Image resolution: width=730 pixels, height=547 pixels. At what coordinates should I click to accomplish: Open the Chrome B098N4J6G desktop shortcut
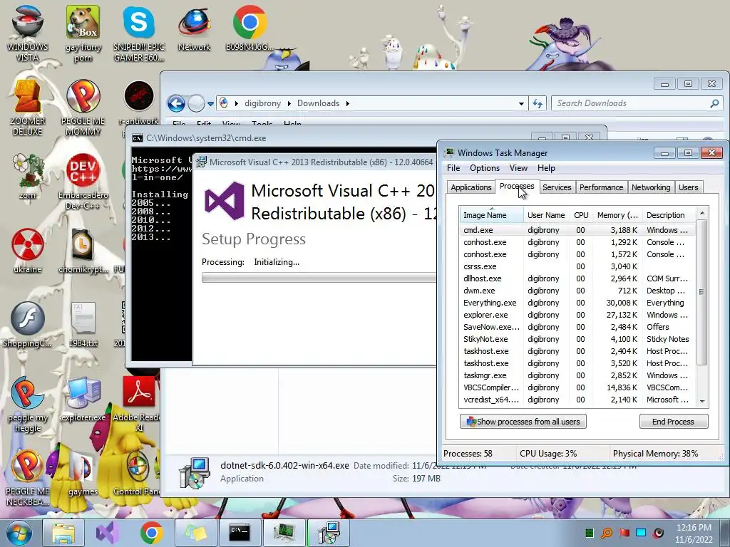[x=250, y=28]
